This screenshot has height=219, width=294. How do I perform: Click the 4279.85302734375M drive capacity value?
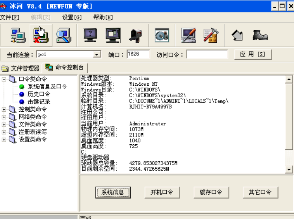pyautogui.click(x=153, y=163)
